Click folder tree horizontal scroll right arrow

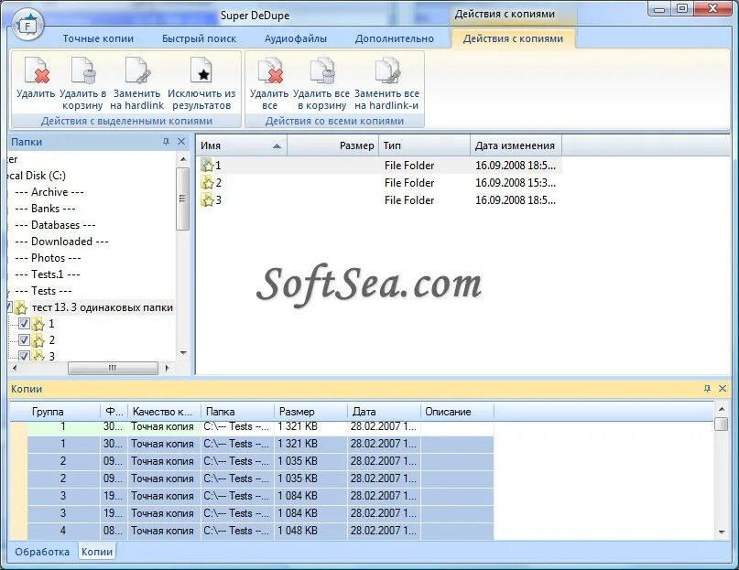pyautogui.click(x=167, y=368)
